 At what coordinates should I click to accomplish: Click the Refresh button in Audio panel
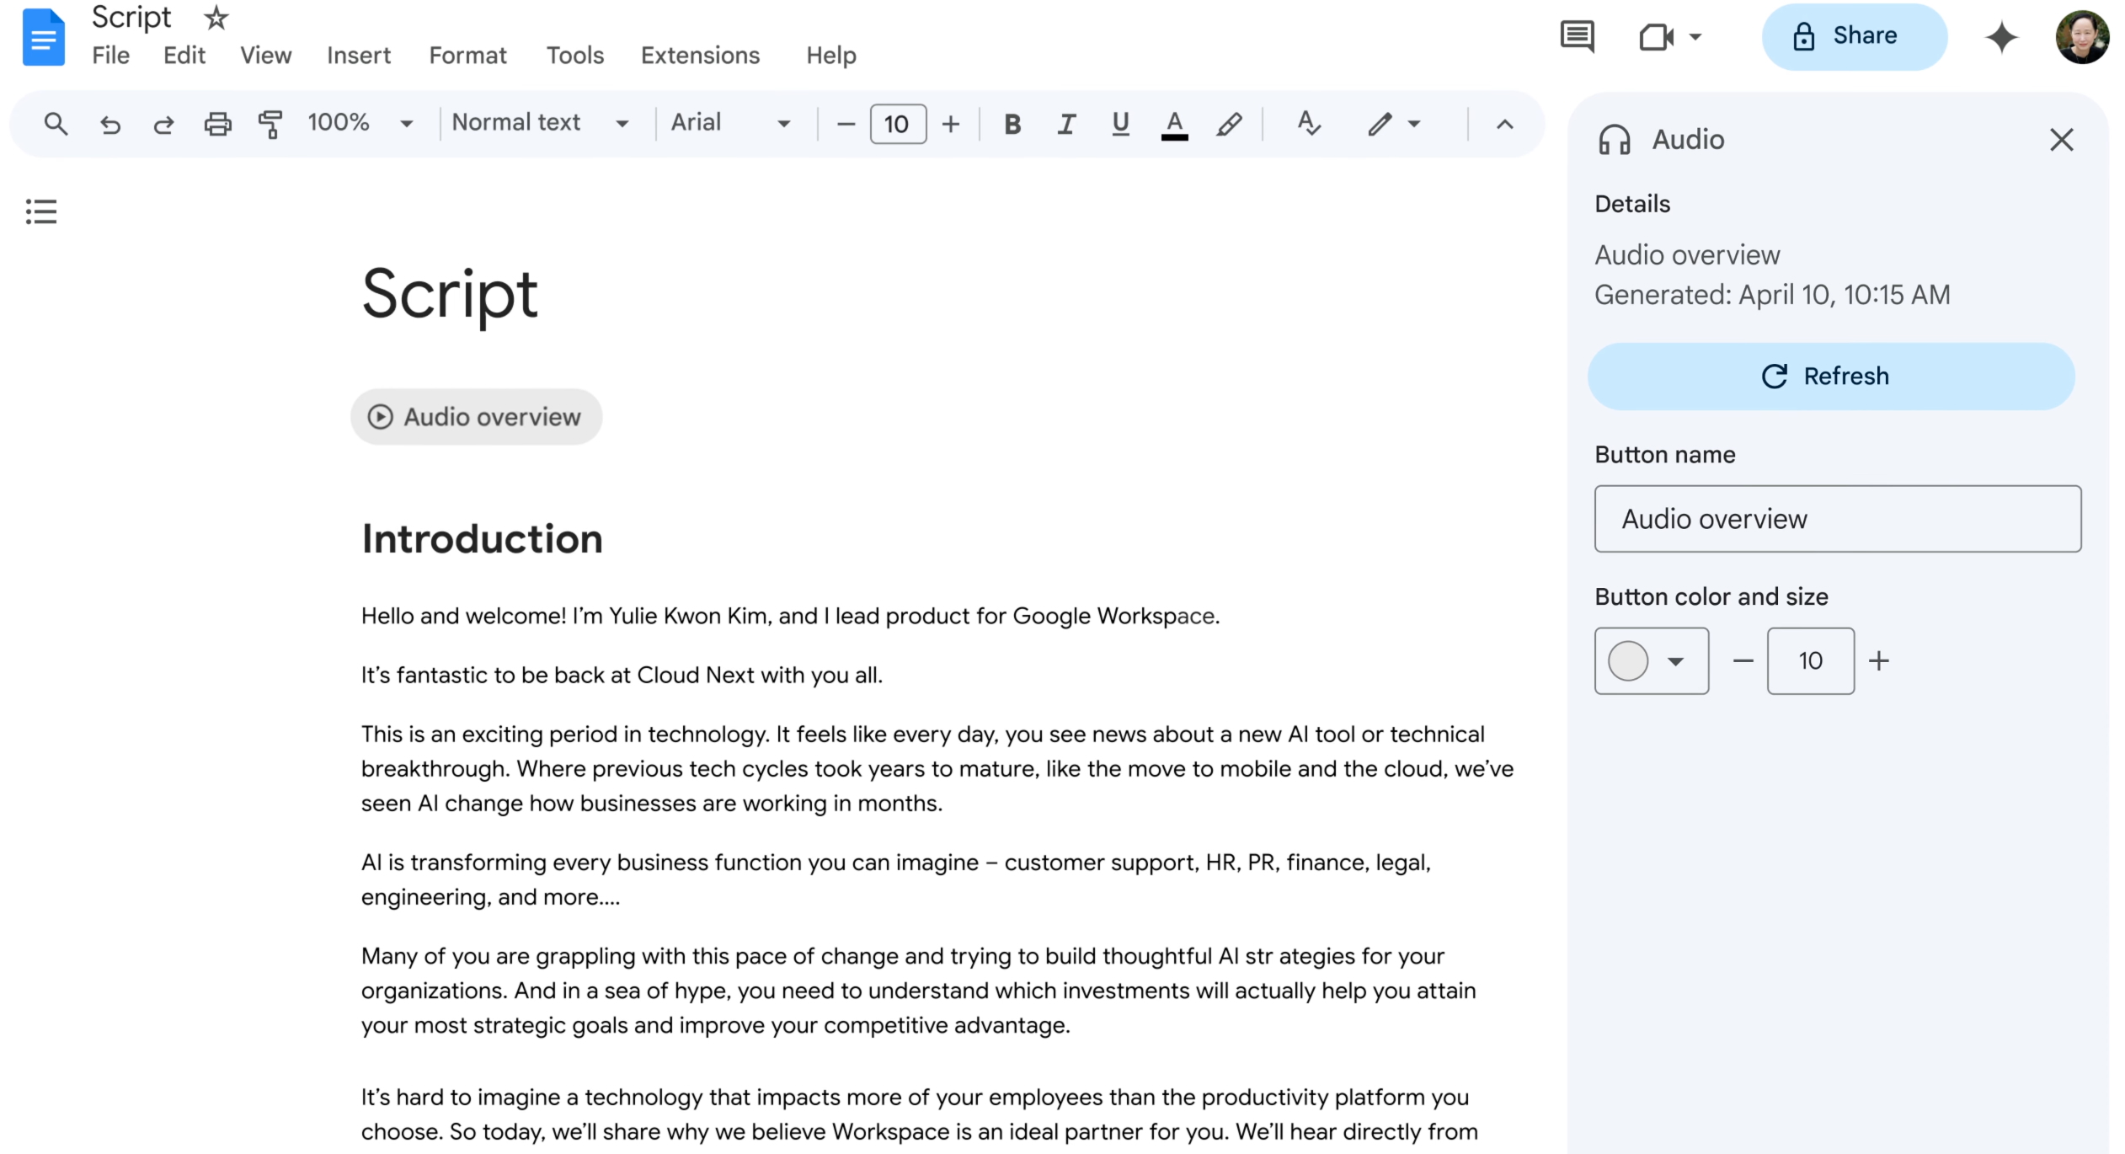1830,376
